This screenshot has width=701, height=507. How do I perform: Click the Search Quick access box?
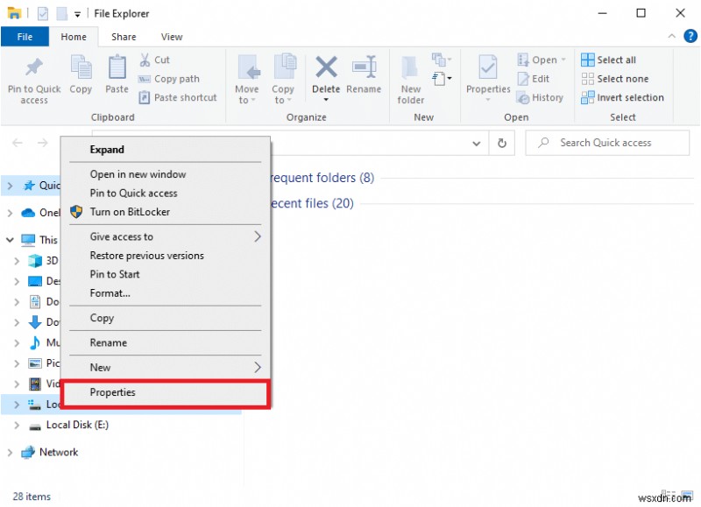[607, 143]
